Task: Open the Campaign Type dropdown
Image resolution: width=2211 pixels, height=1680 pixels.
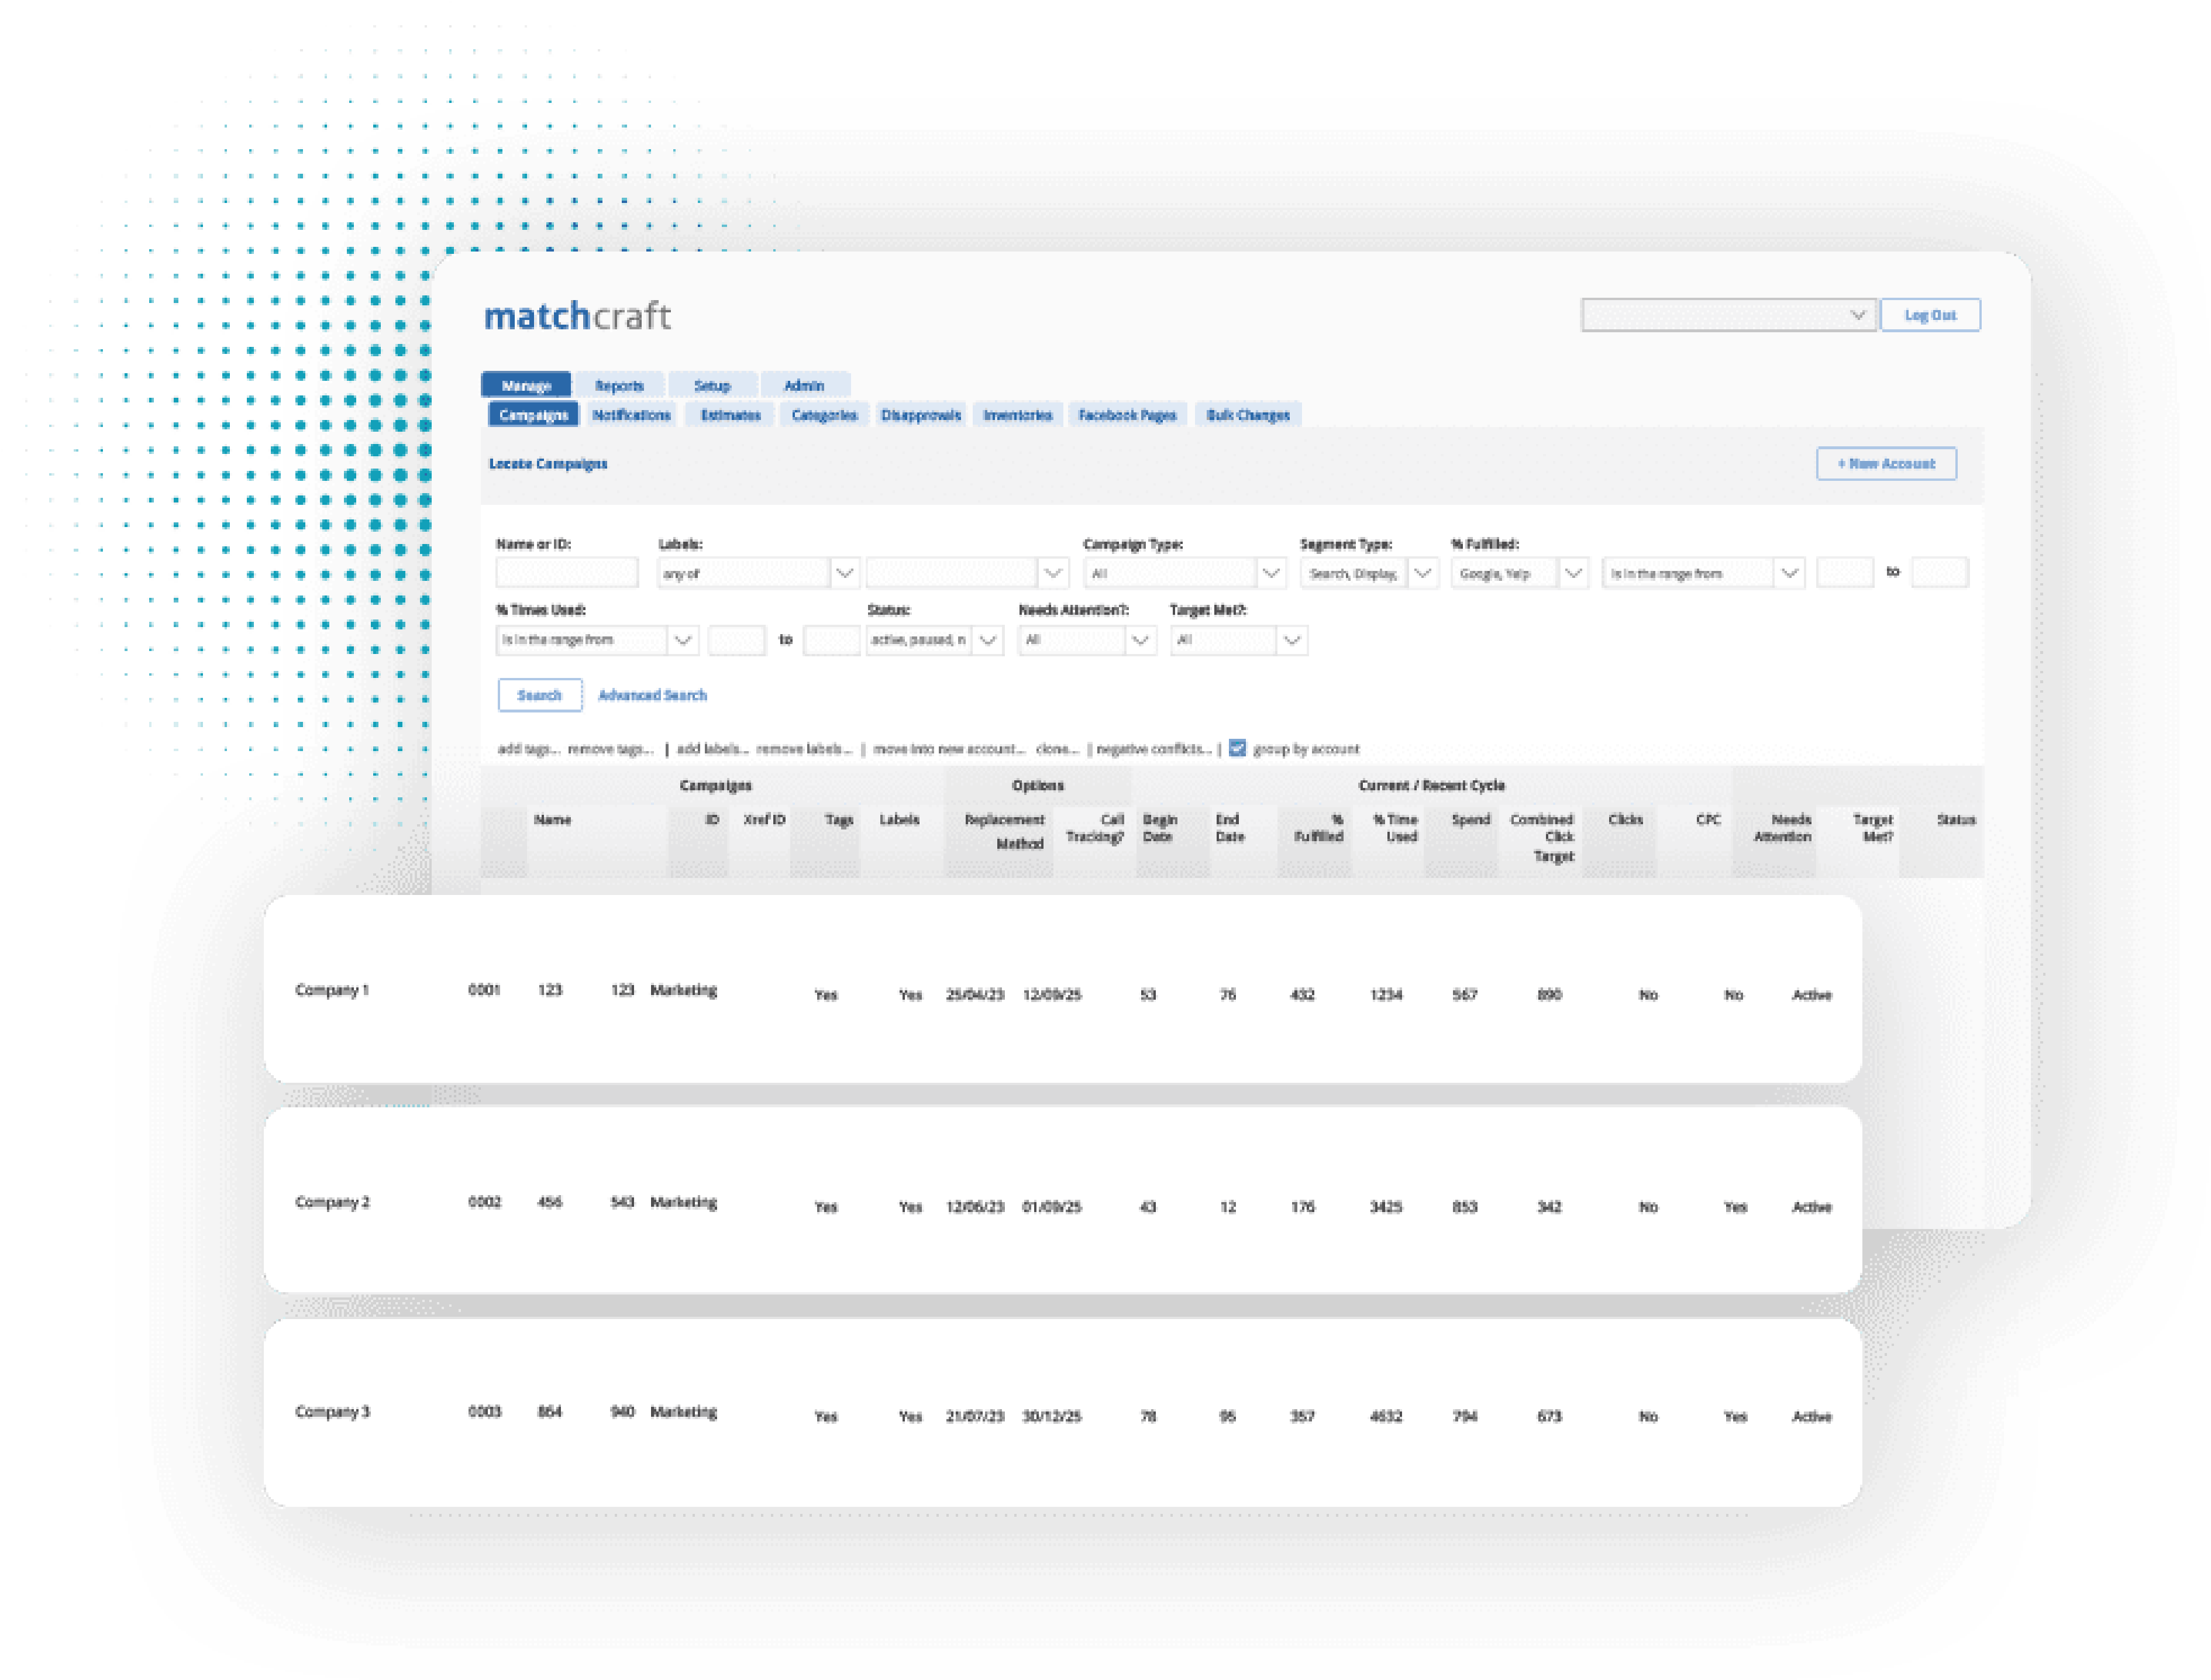Action: [1184, 573]
